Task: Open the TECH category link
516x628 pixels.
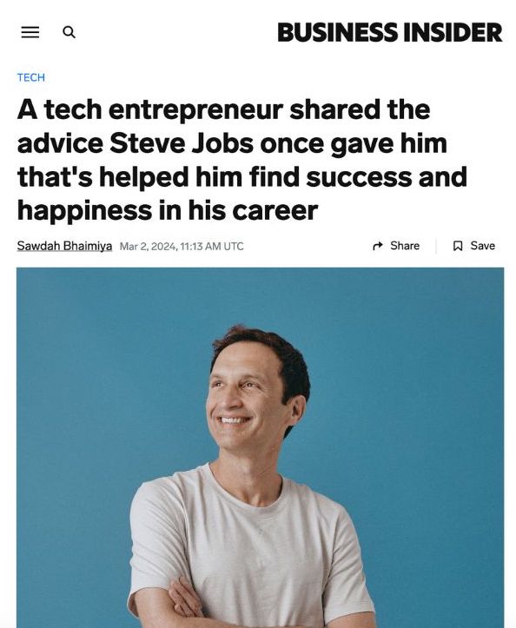Action: pos(31,77)
